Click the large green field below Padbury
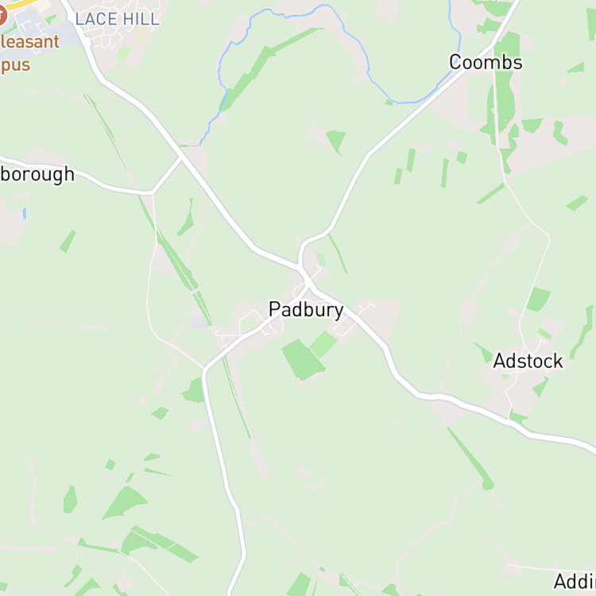 (x=302, y=360)
